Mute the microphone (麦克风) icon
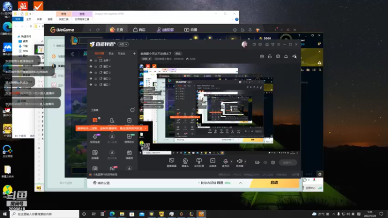The image size is (388, 218). (226, 161)
